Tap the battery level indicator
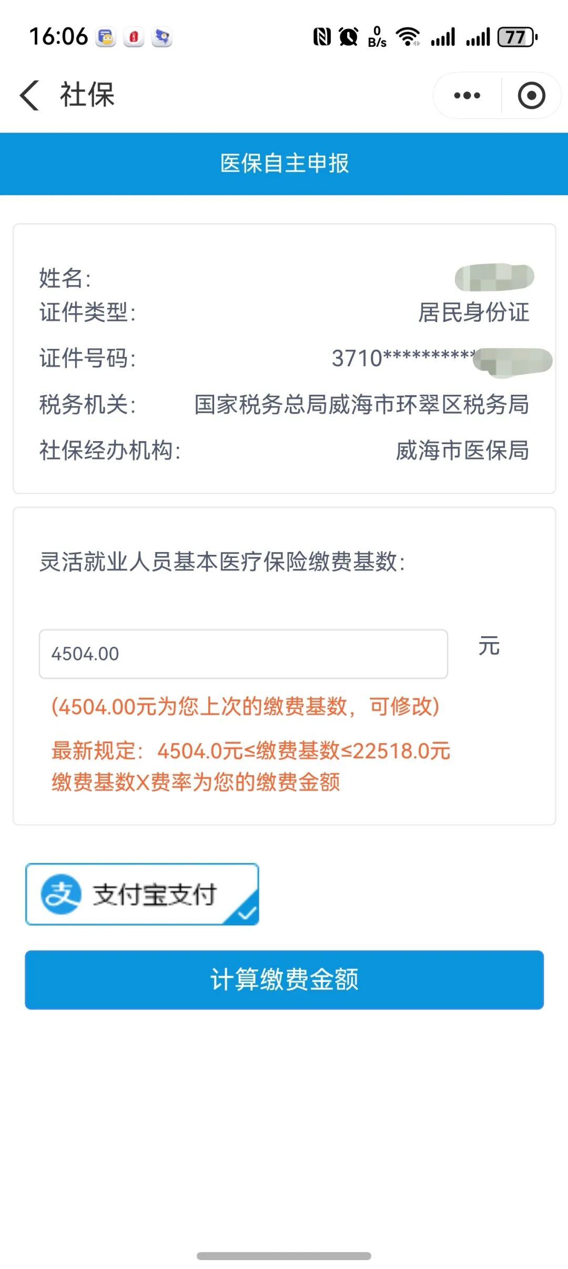 click(x=518, y=37)
